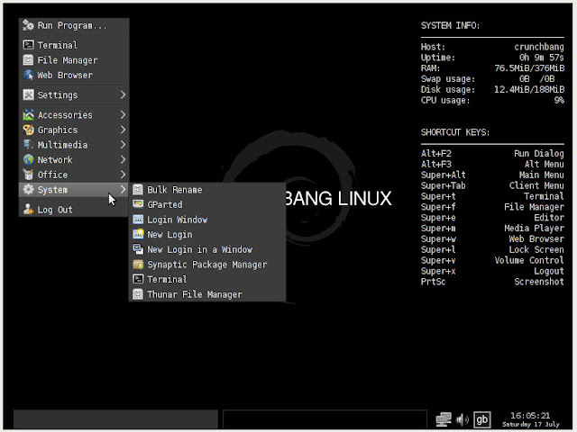Click the Accessories icon
The height and width of the screenshot is (432, 577).
28,114
